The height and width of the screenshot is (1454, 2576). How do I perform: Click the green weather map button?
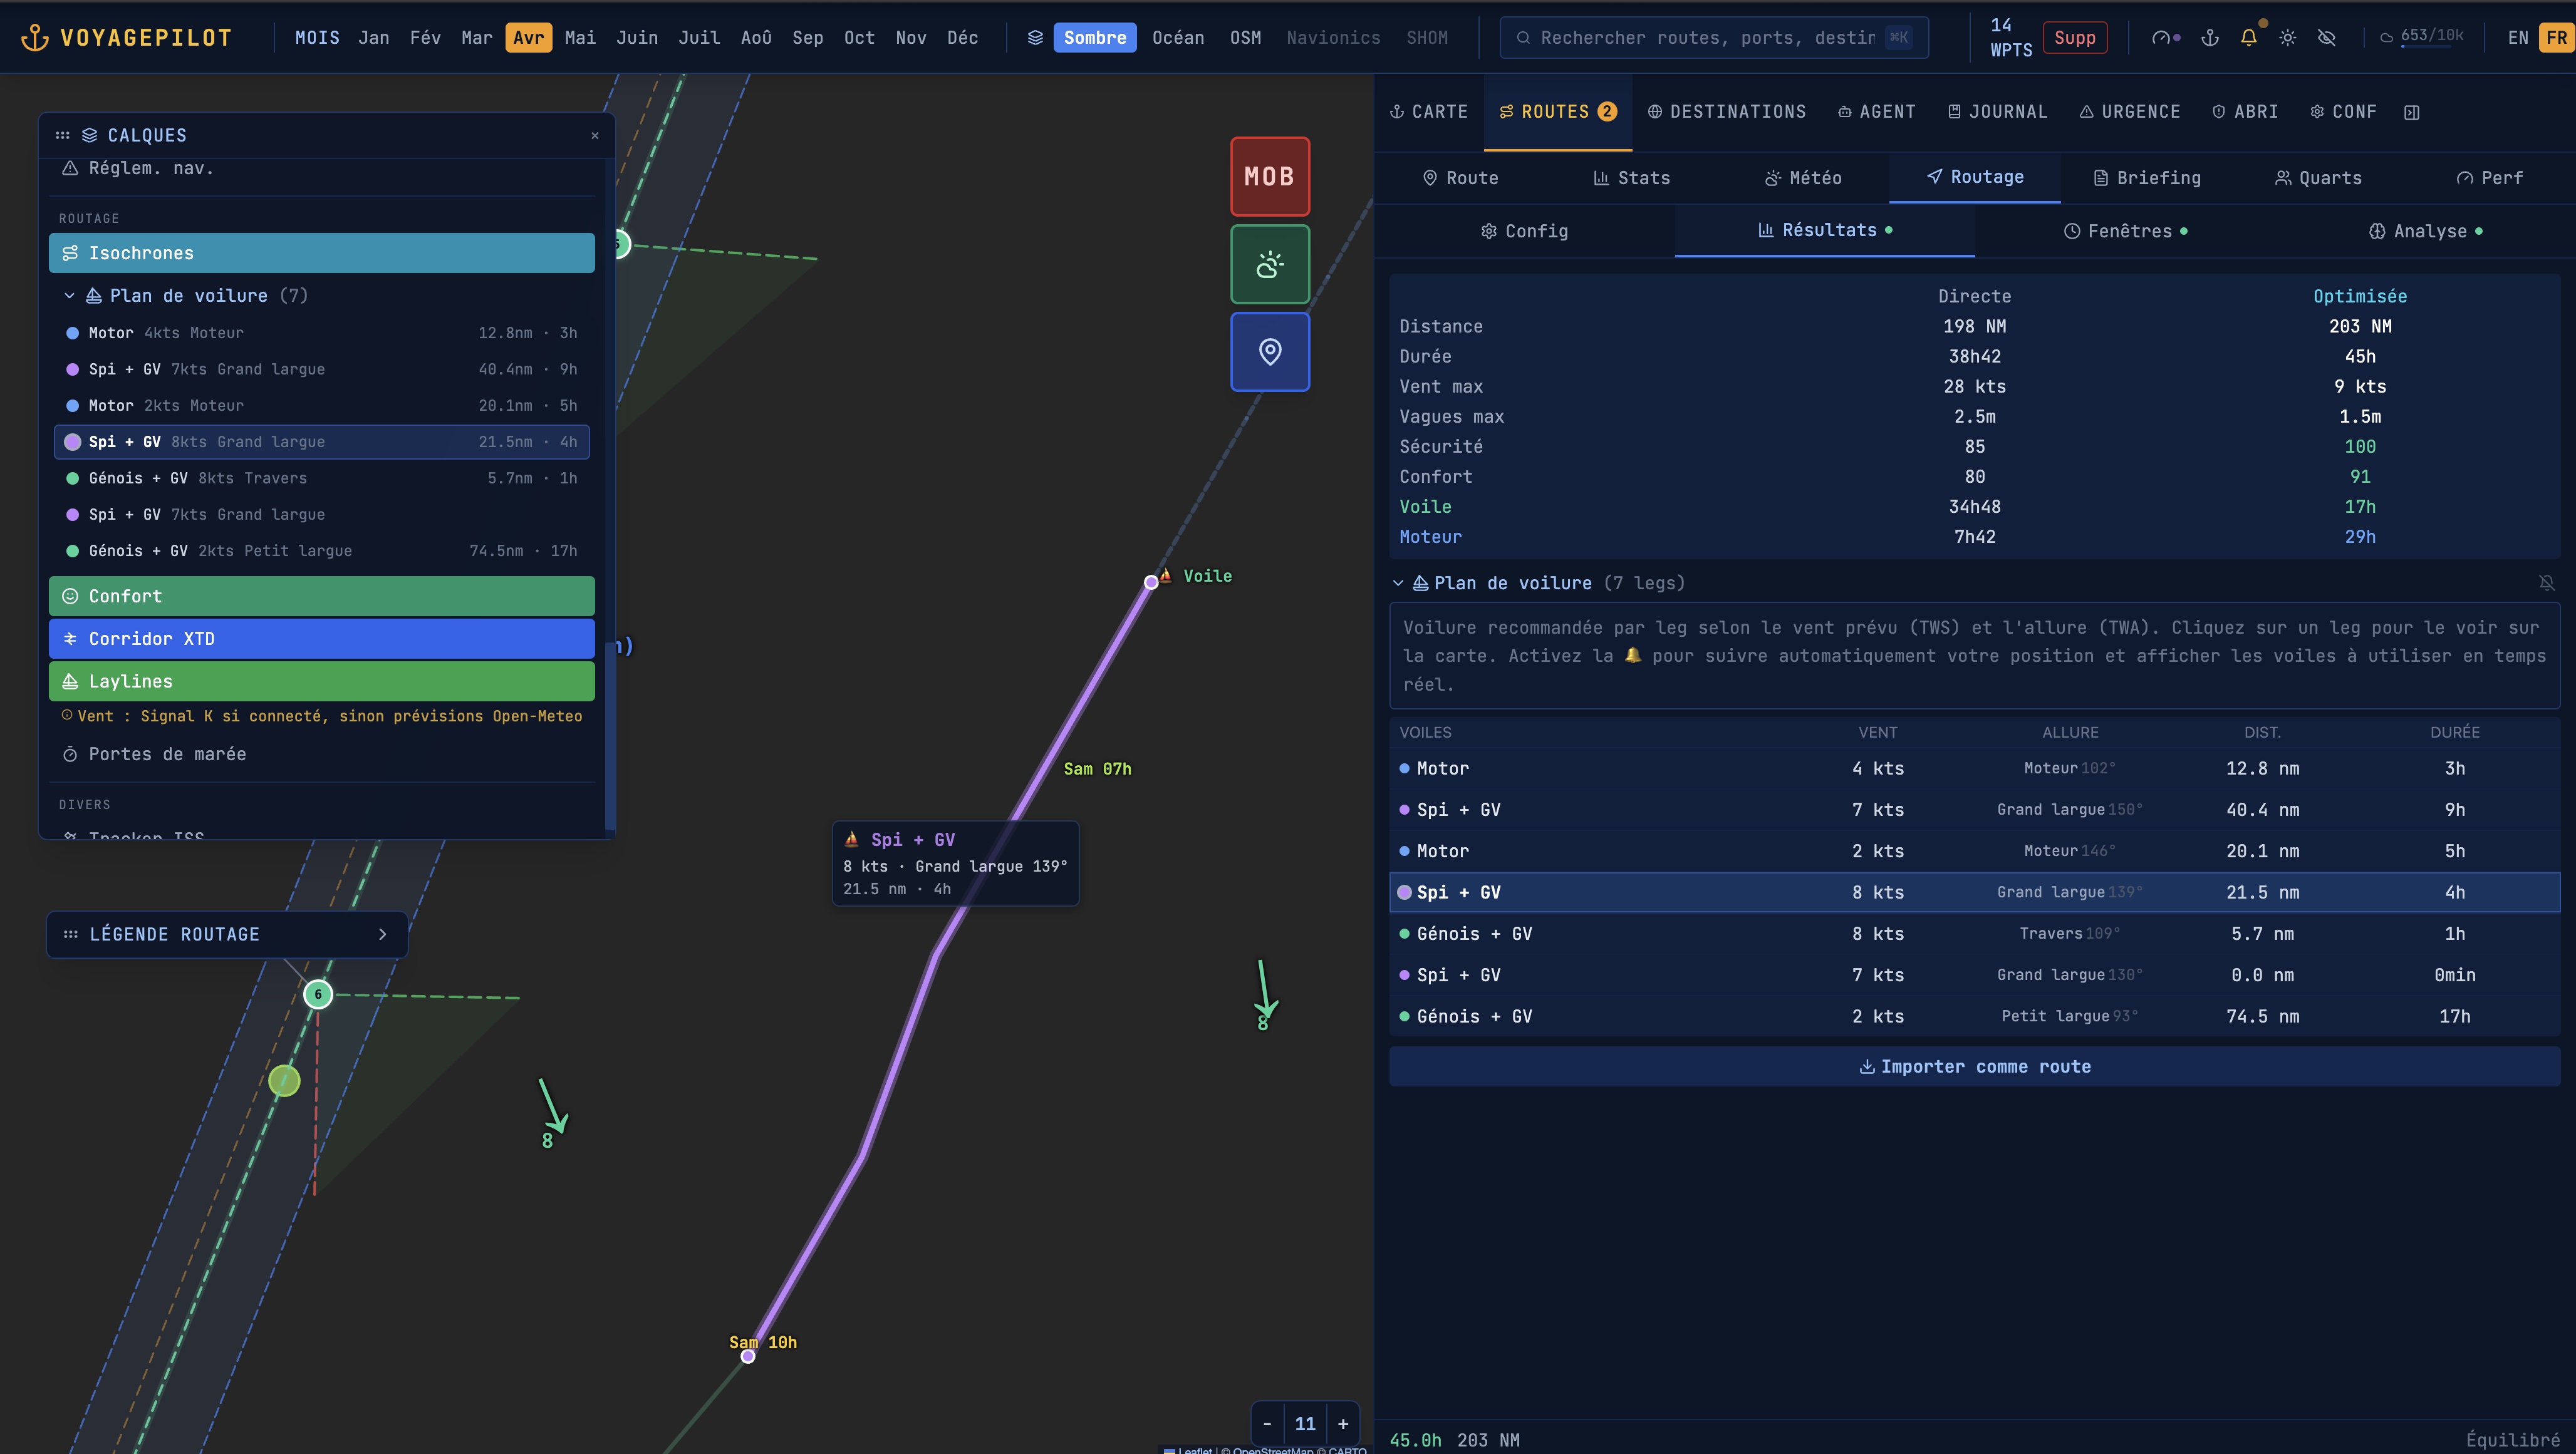pos(1269,264)
